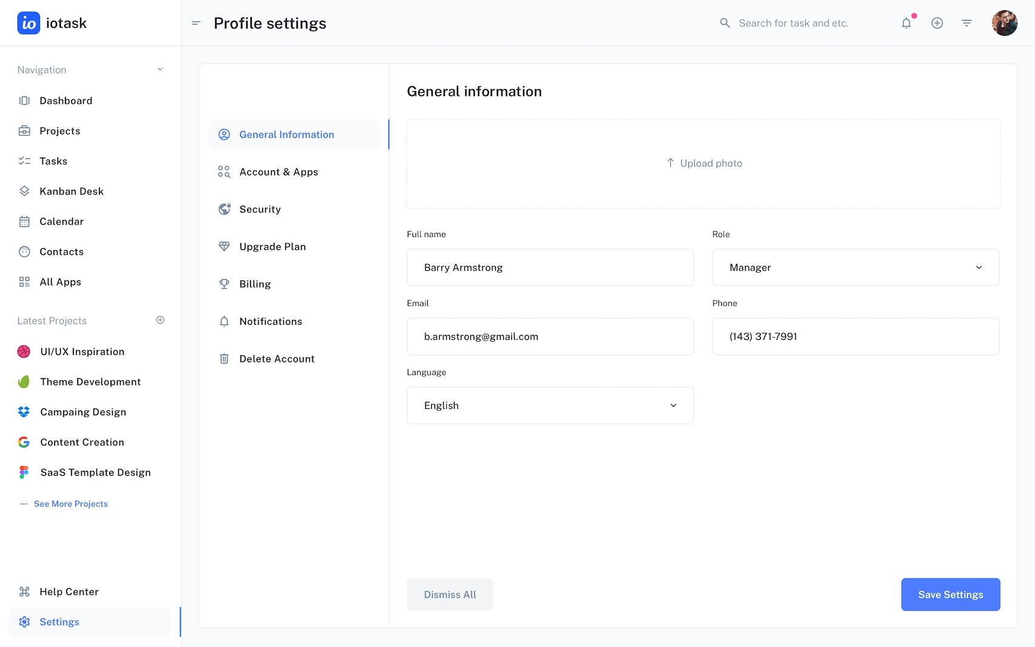Click the Kanban Desk layers icon
Viewport: 1035px width, 647px height.
[24, 191]
